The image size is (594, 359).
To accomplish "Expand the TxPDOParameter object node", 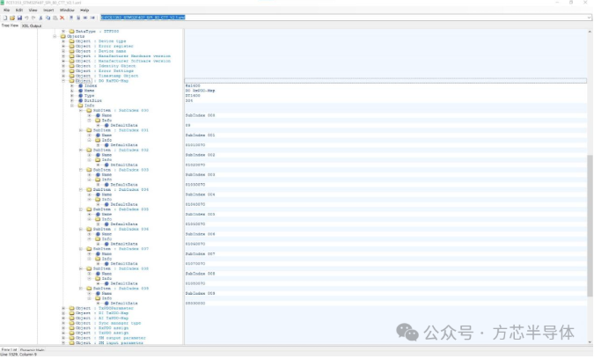I will tap(63, 309).
